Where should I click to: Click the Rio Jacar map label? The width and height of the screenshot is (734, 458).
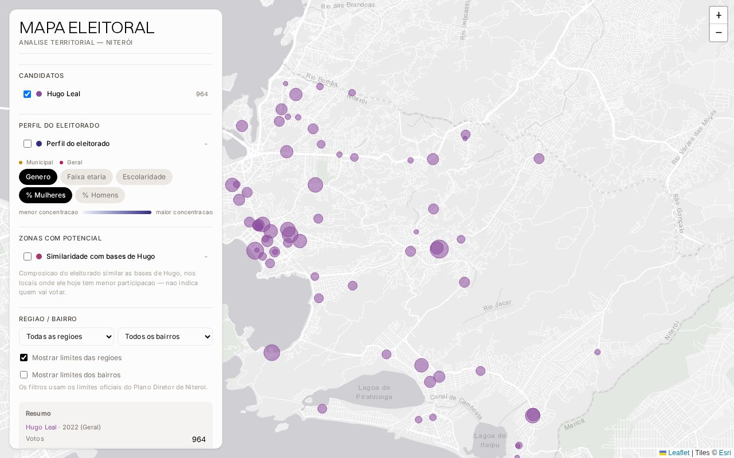[x=497, y=307]
